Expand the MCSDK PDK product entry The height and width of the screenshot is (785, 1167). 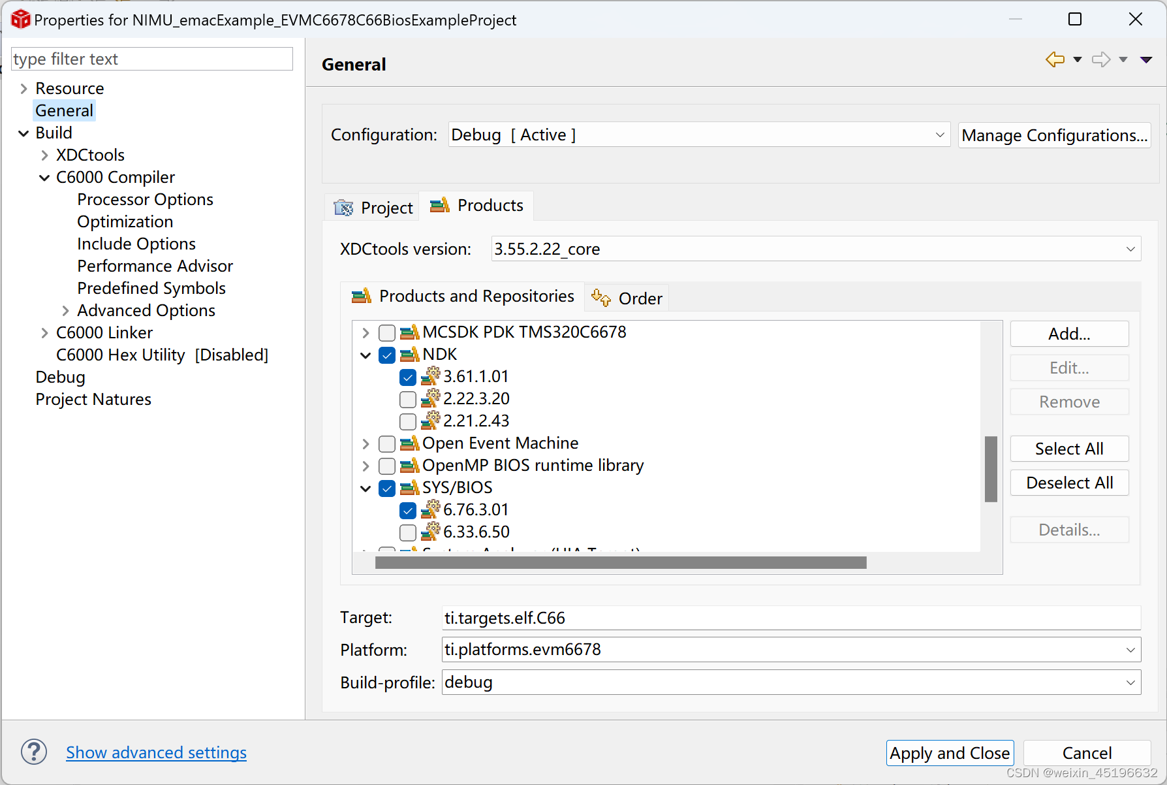coord(366,333)
